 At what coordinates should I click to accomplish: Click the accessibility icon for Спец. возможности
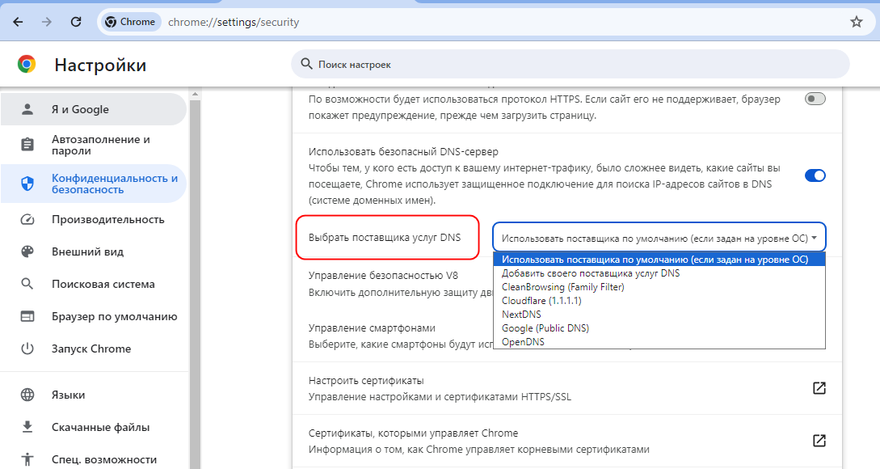(x=27, y=458)
